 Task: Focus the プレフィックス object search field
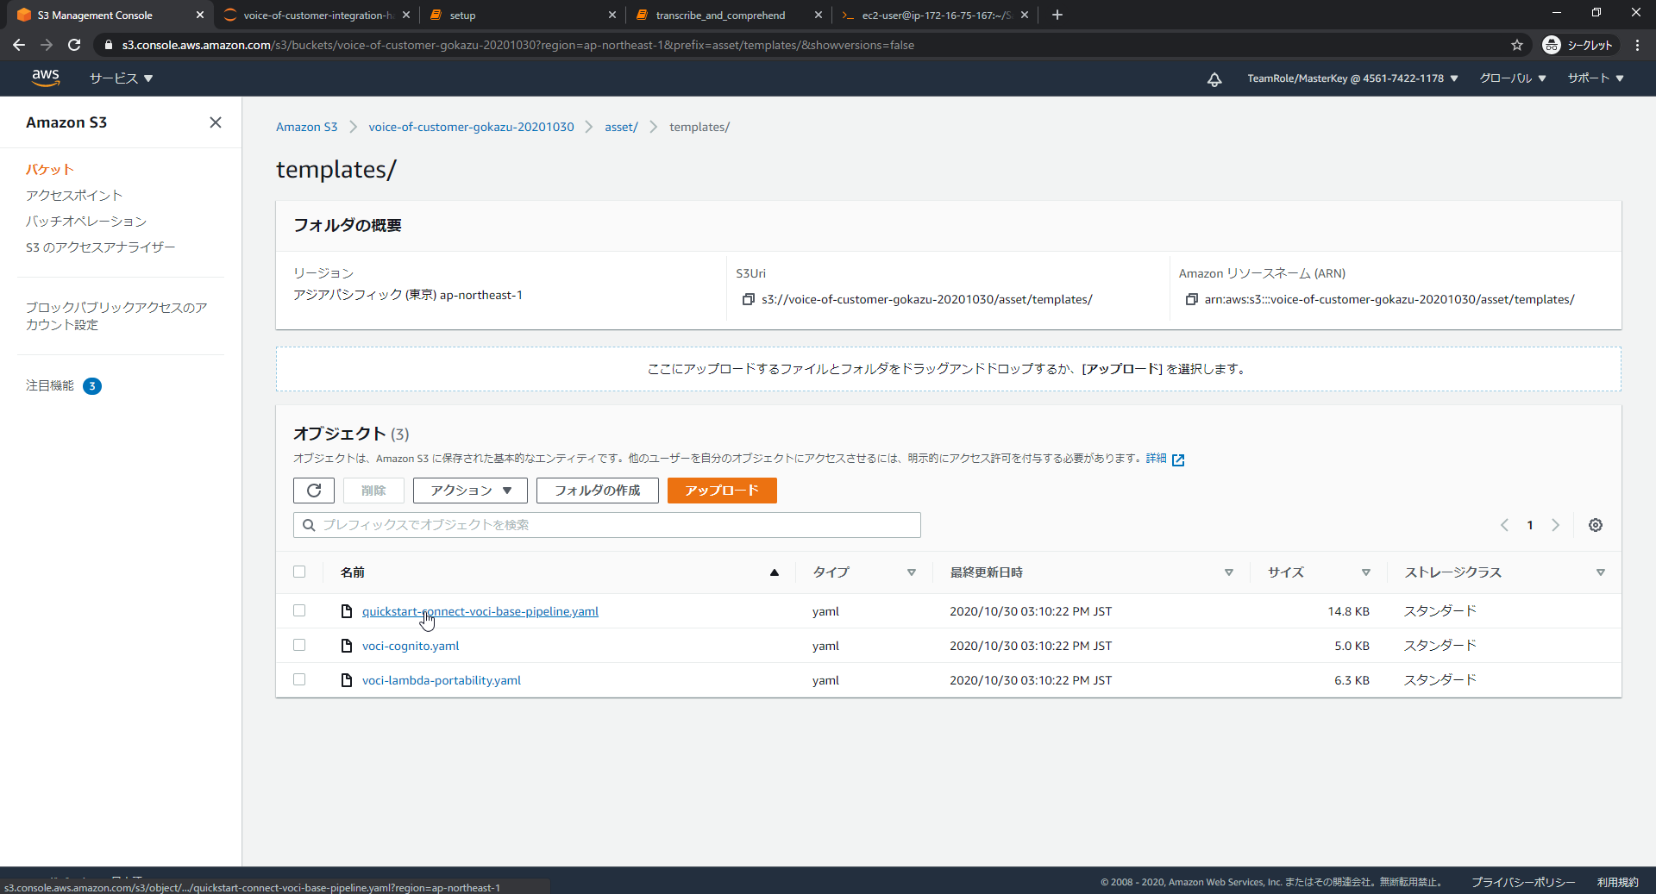pos(607,525)
